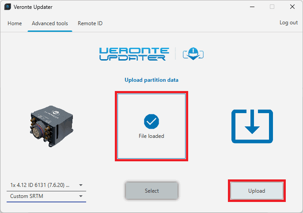Screen dimensions: 303x213
Task: Click the greyed-out maximize window button
Action: point(272,7)
